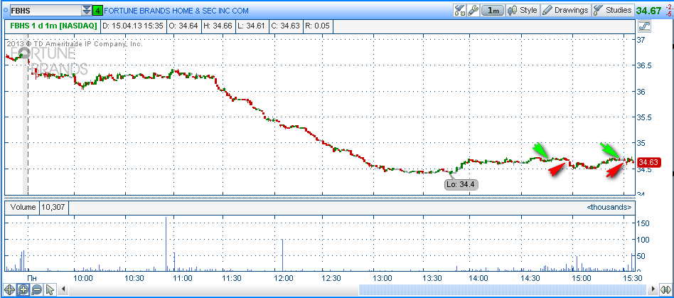Click the 12:00 time axis label
This screenshot has height=298, width=674.
pyautogui.click(x=282, y=279)
